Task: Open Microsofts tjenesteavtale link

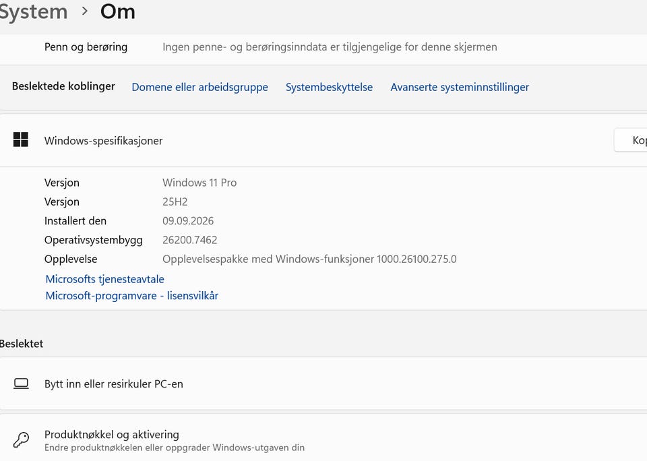Action: tap(105, 279)
